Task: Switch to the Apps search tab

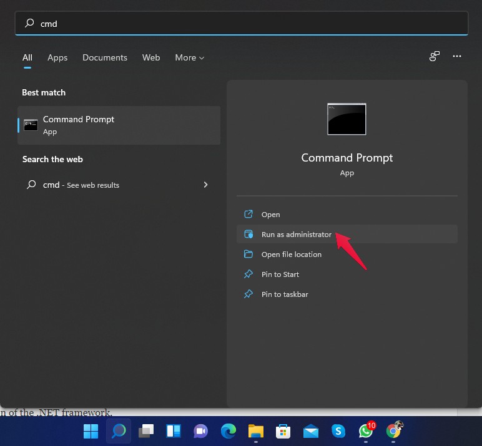Action: click(57, 57)
